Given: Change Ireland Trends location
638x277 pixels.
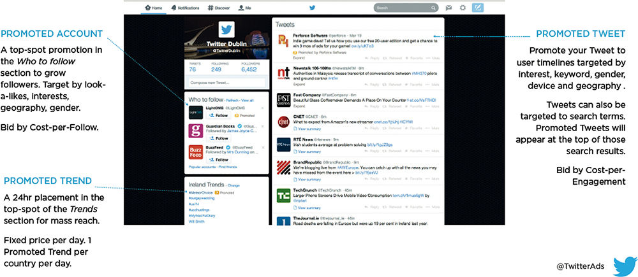Looking at the screenshot, I should coord(234,185).
